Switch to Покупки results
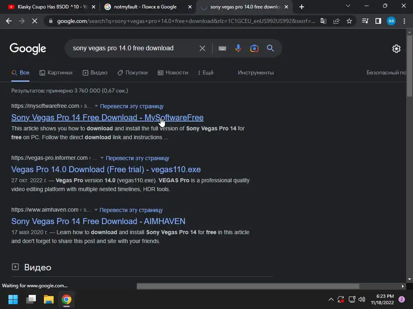 click(132, 73)
